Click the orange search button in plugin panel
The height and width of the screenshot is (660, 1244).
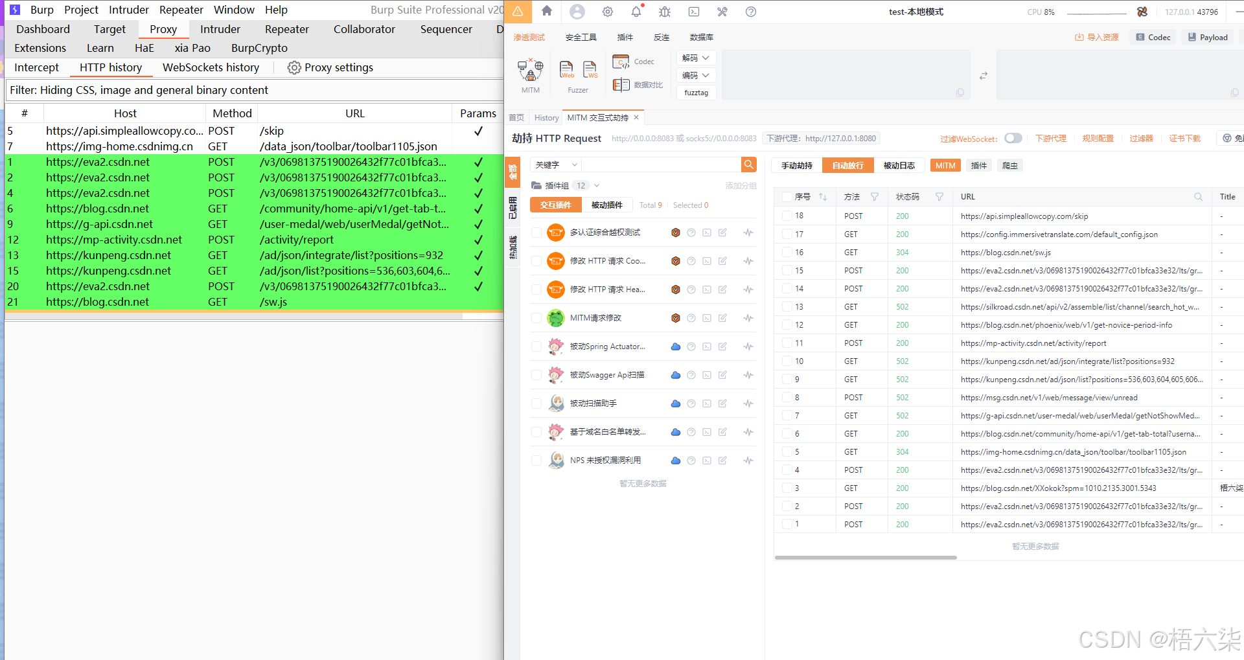click(x=748, y=165)
